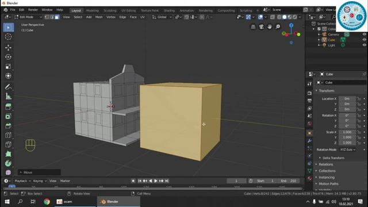Click the Location X value field
This screenshot has height=207, width=368.
[347, 98]
